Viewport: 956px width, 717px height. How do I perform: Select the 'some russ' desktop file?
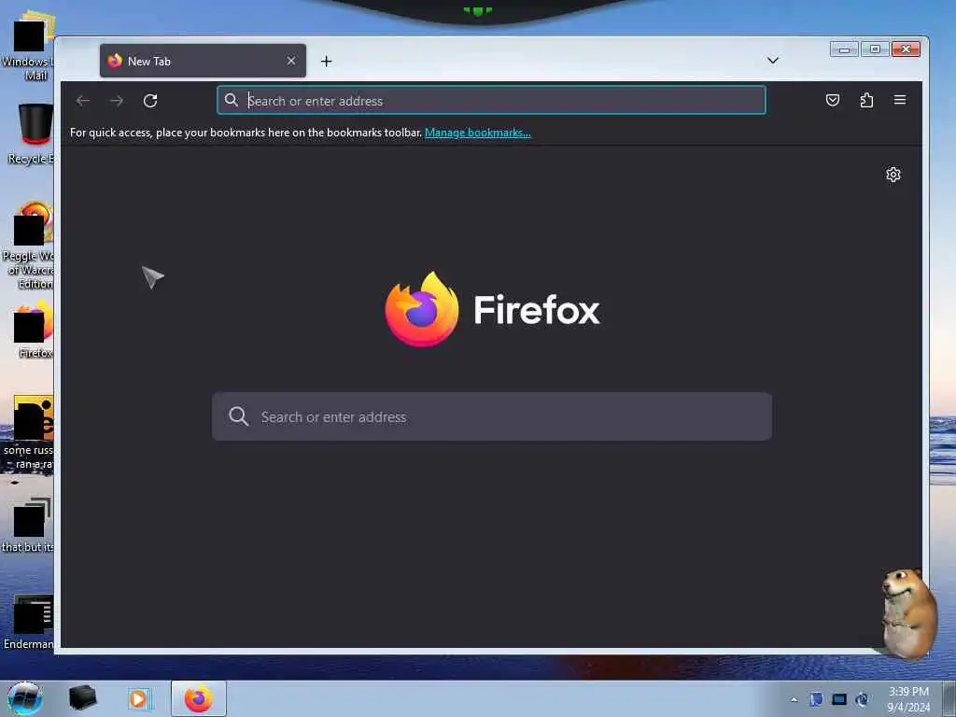coord(29,433)
